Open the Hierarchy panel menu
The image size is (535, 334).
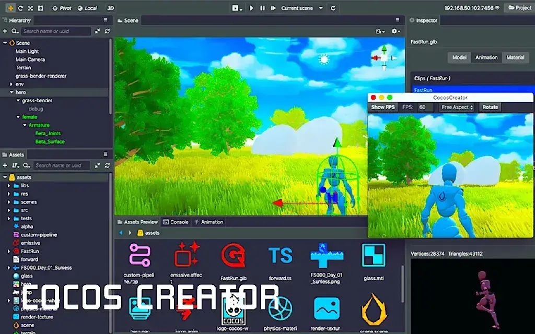click(106, 20)
